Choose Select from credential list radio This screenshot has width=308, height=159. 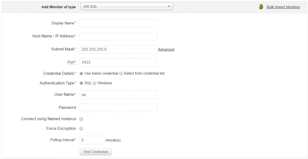121,73
